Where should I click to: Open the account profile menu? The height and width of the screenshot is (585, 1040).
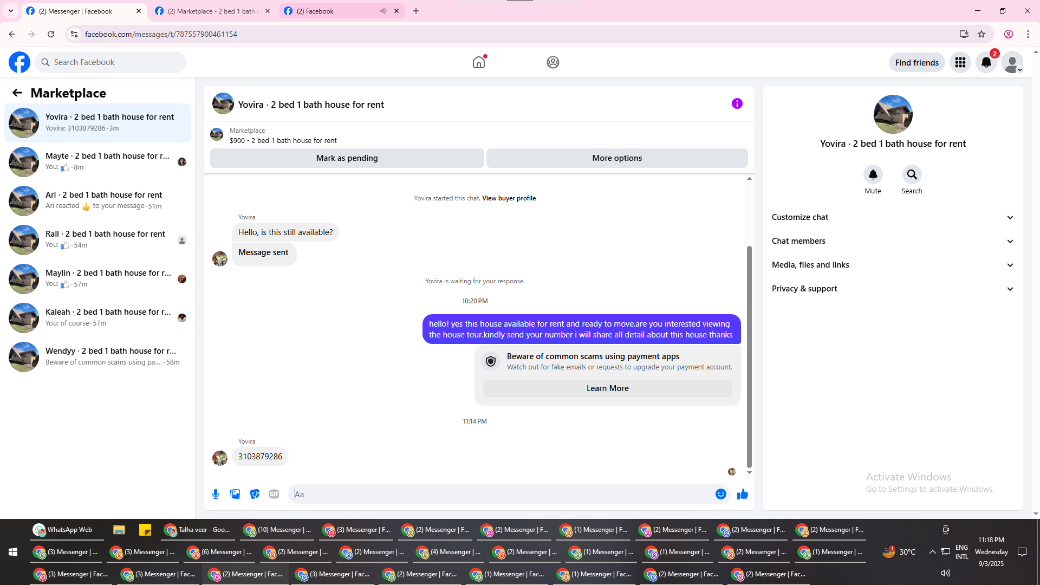1012,62
